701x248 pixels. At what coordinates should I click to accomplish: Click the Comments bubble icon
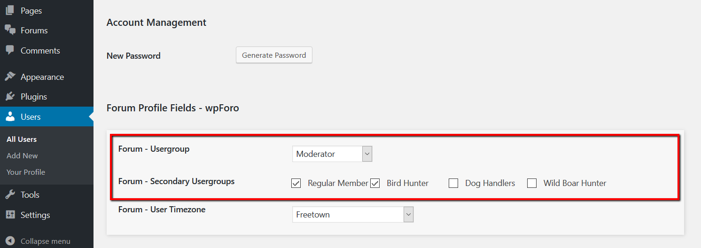coord(10,50)
